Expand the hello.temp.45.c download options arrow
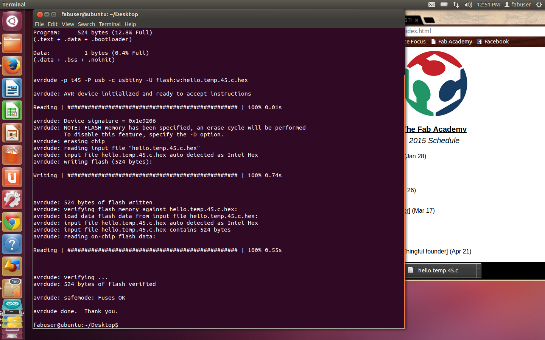The image size is (545, 340). (x=479, y=270)
